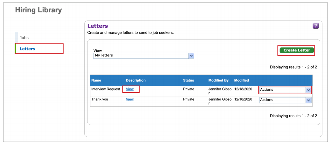Open View link for Thank you letter
331x144 pixels.
(x=130, y=99)
